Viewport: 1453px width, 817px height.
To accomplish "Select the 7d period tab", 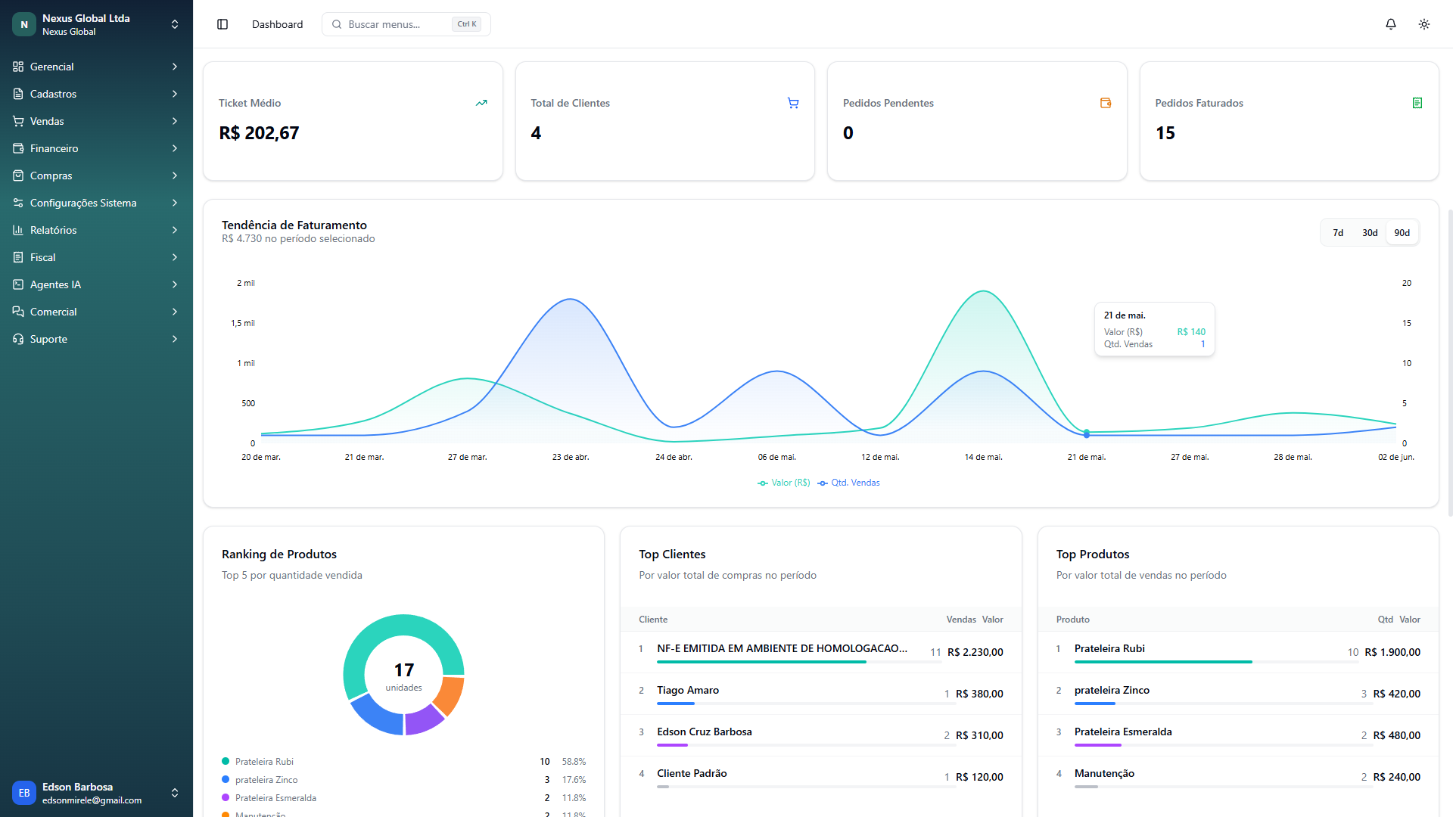I will [1338, 233].
